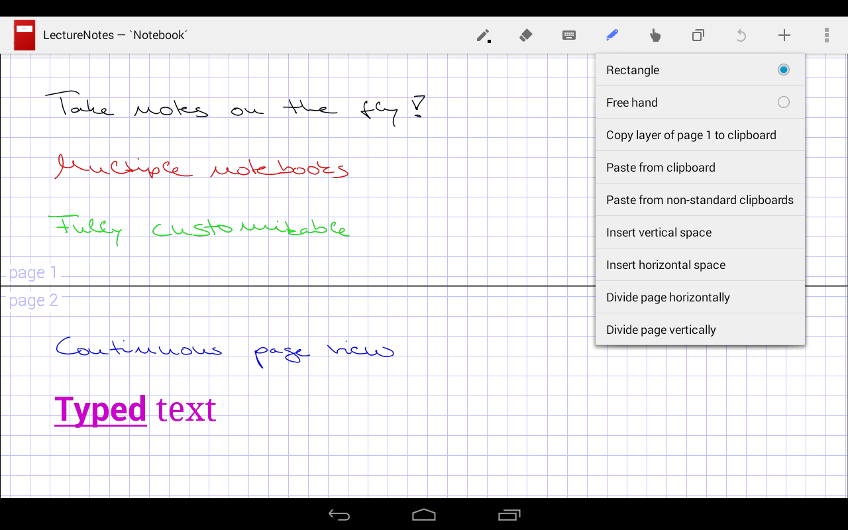Screen dimensions: 848x530
Task: Tap the Android home button
Action: coord(424,515)
